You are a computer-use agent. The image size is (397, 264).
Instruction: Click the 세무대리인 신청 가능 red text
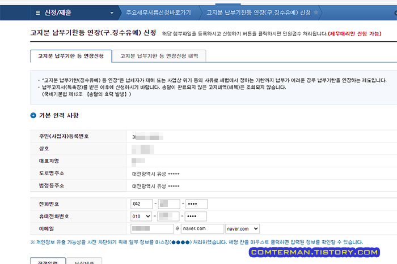coord(354,33)
